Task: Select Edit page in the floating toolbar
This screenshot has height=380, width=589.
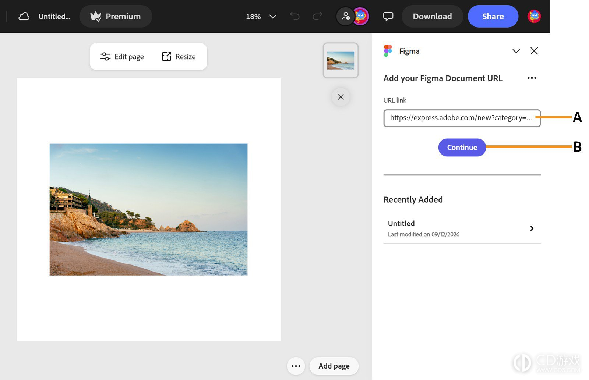Action: [x=122, y=57]
